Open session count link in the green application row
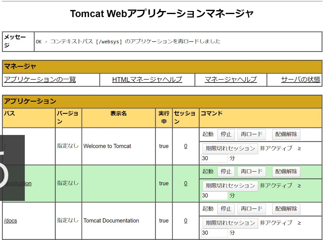Image resolution: width=323 pixels, height=240 pixels. click(x=186, y=183)
